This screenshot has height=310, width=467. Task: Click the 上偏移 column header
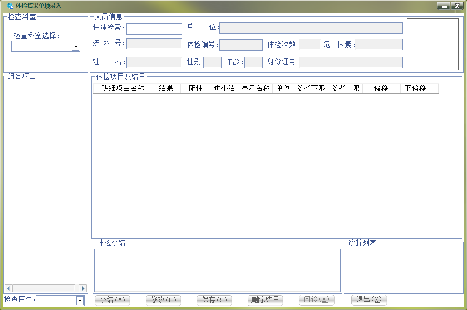381,88
